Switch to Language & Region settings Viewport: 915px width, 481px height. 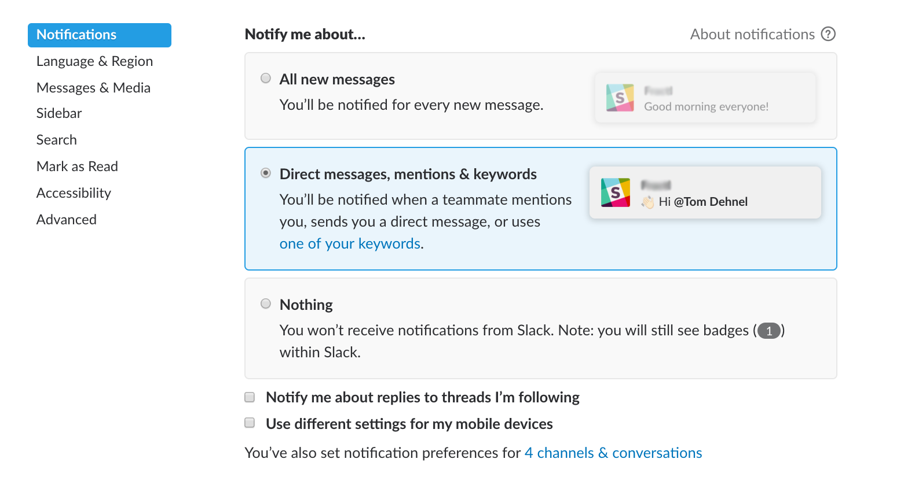(x=94, y=61)
